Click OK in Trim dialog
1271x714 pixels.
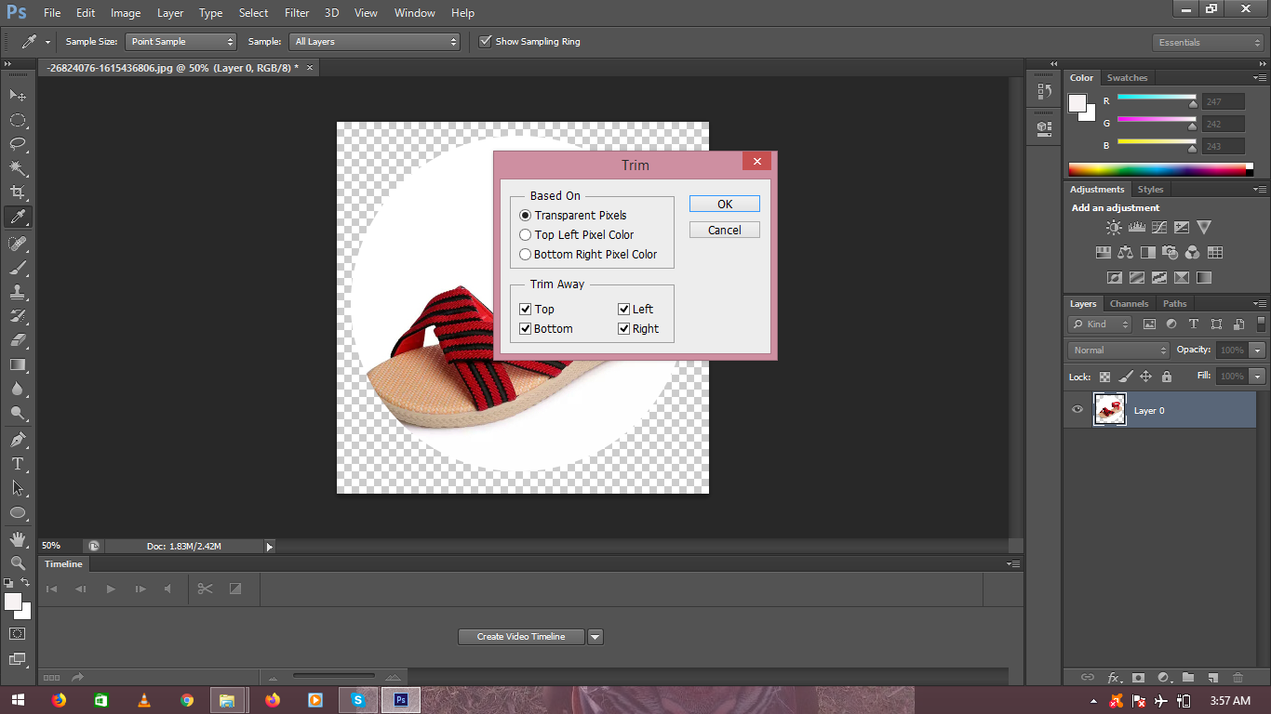click(x=725, y=204)
